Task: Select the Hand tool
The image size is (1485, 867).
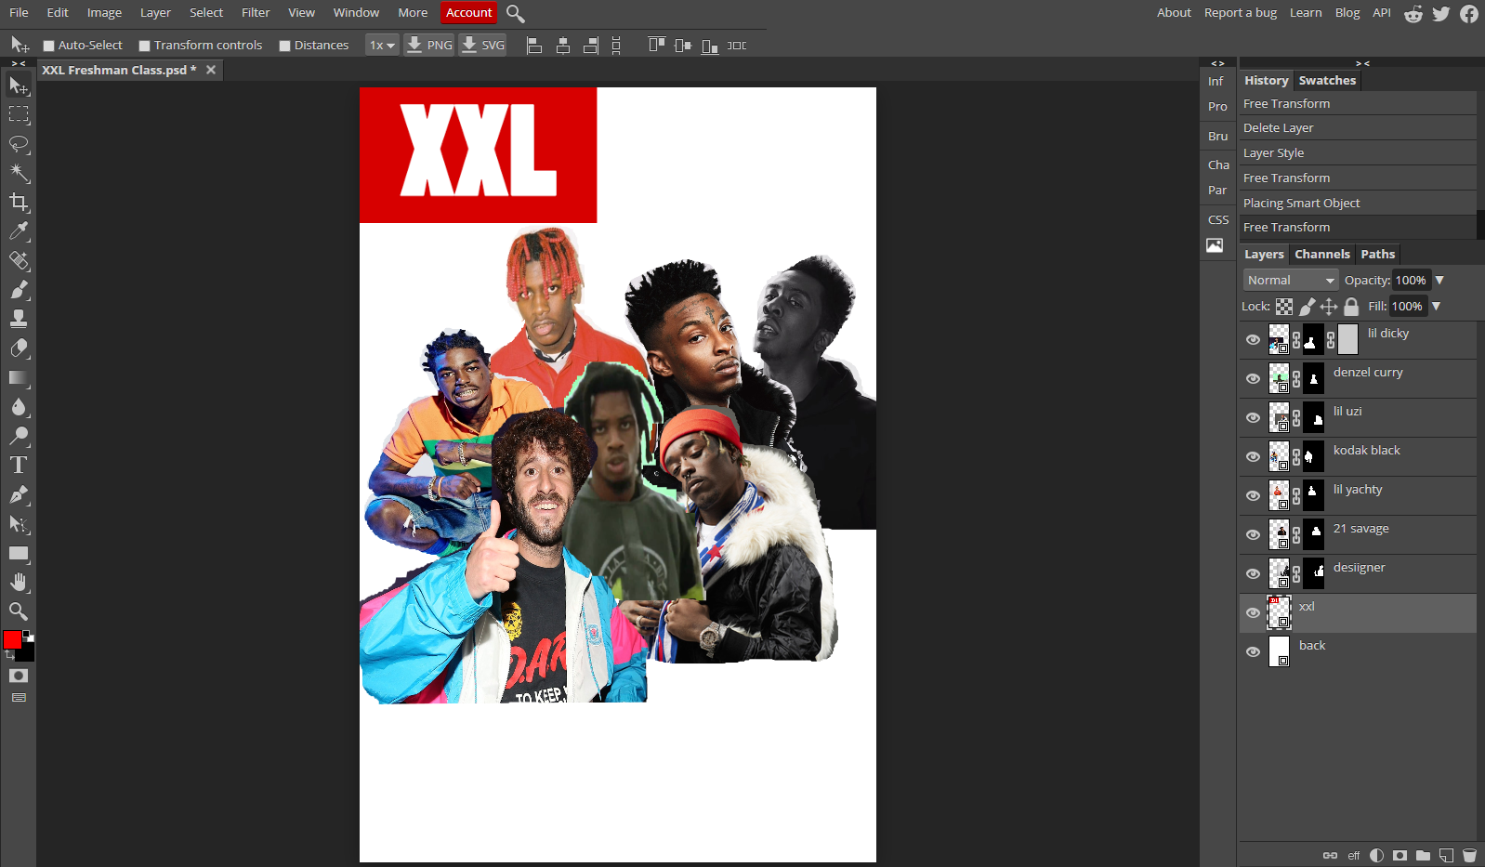Action: 19,582
